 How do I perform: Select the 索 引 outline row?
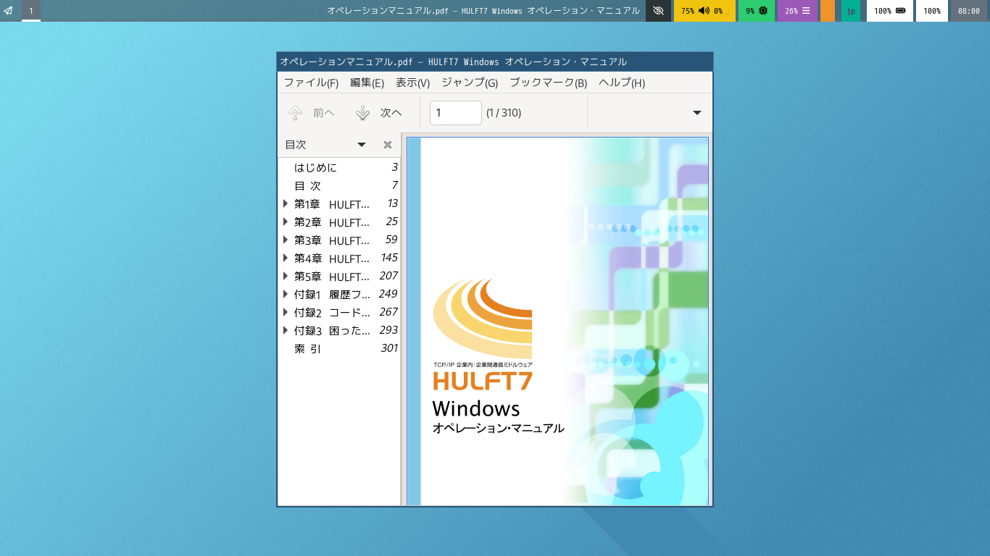coord(339,348)
